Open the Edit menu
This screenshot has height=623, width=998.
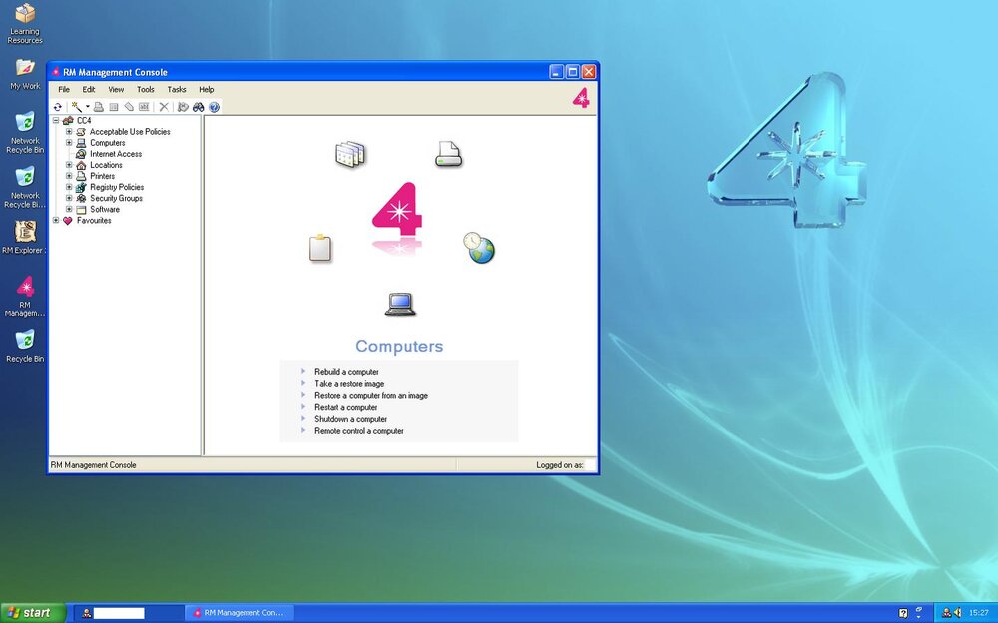click(x=89, y=90)
